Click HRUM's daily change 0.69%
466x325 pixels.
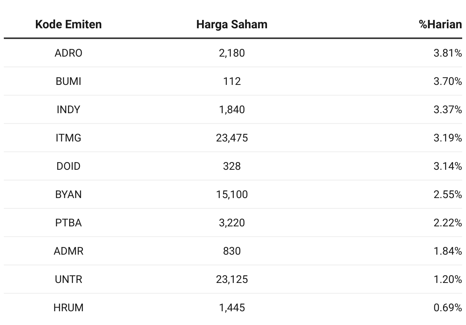pos(448,307)
